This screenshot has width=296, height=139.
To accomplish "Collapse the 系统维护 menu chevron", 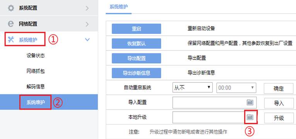I will [87, 40].
